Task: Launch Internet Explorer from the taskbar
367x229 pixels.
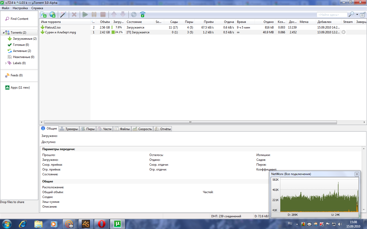Action: coord(23,224)
